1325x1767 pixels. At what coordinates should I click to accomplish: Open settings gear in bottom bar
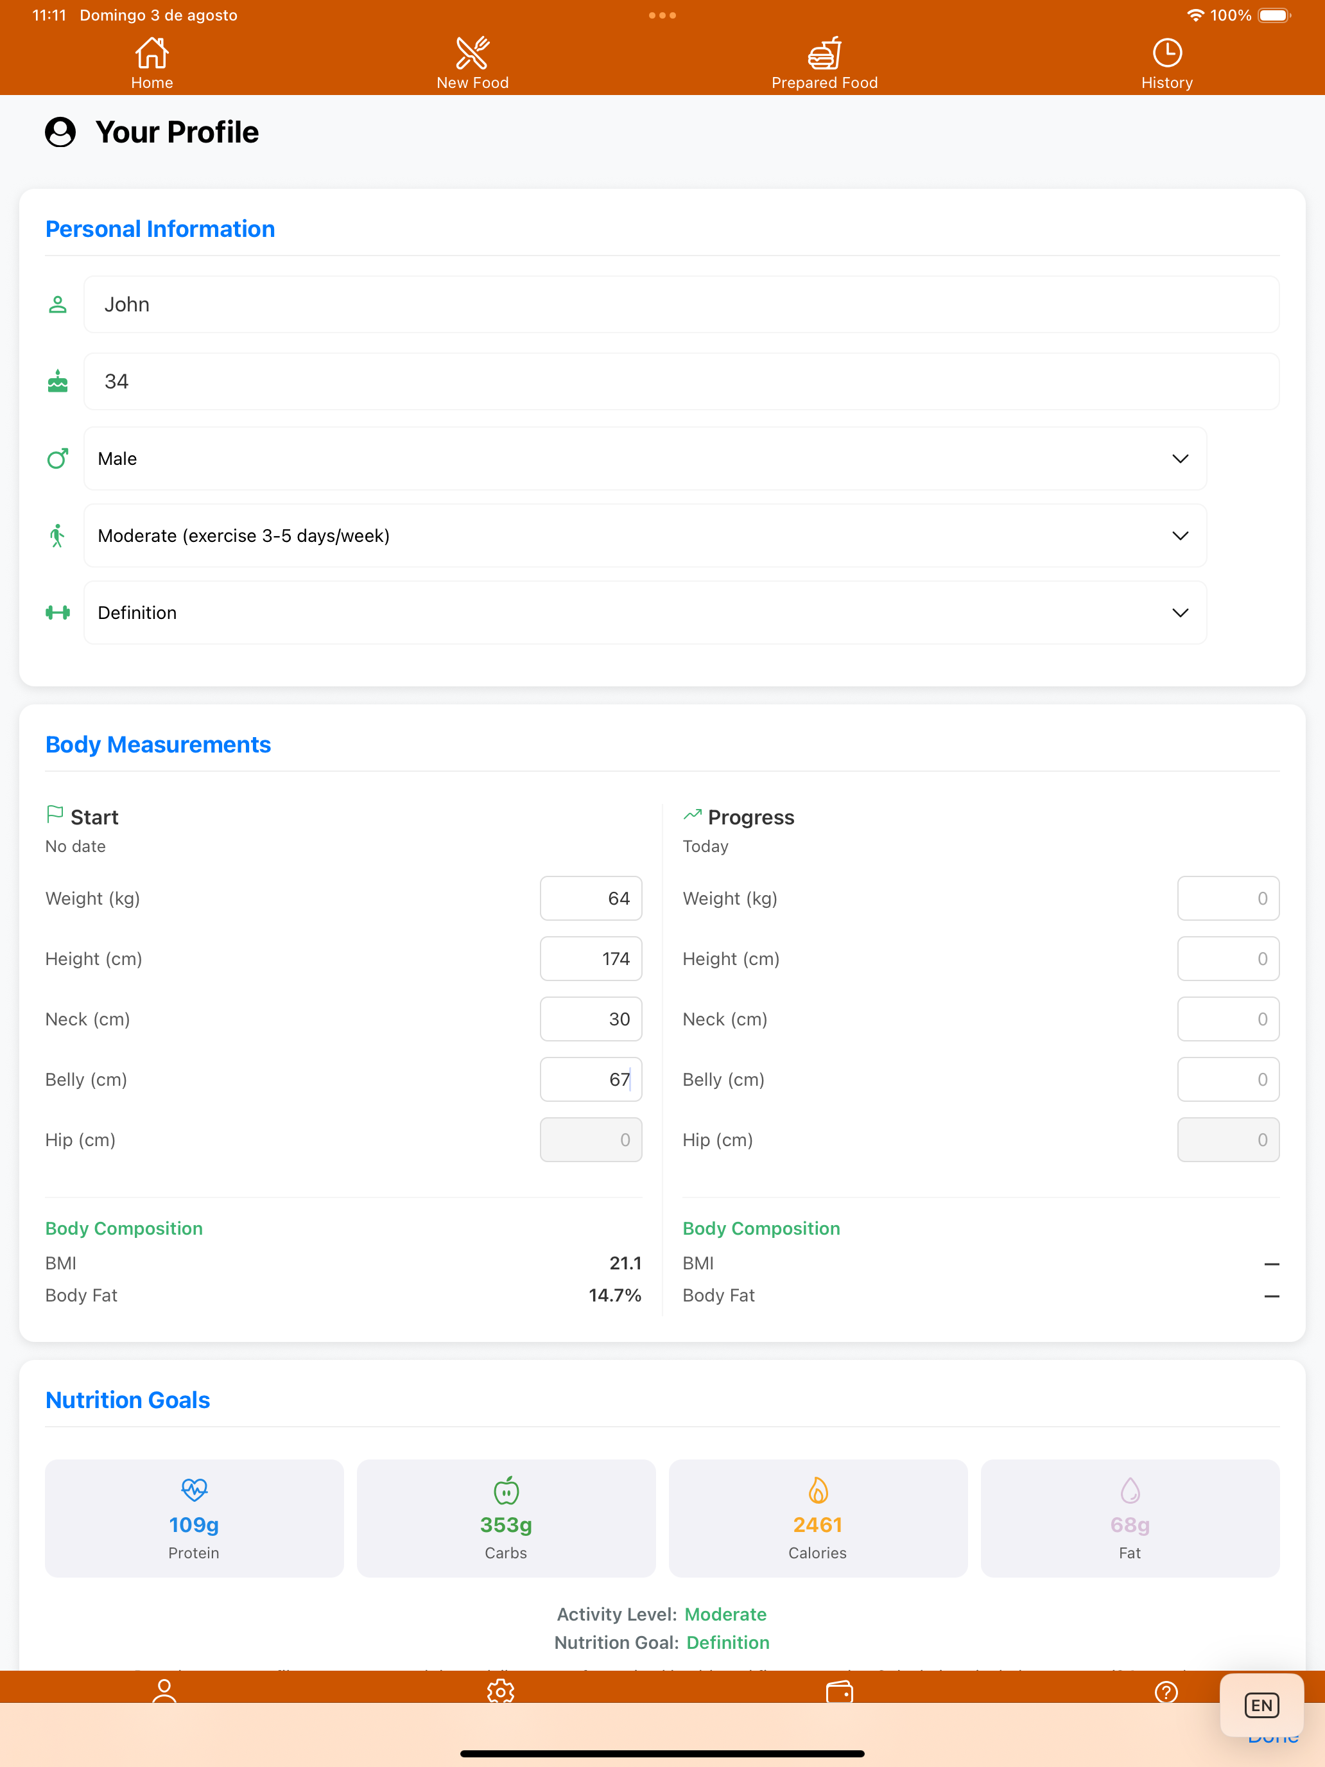click(x=501, y=1691)
